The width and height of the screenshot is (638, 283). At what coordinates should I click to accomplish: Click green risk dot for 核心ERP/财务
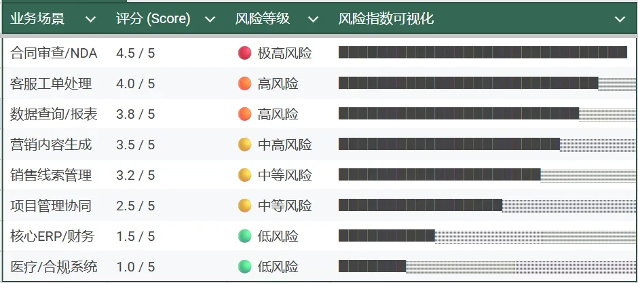coord(245,236)
